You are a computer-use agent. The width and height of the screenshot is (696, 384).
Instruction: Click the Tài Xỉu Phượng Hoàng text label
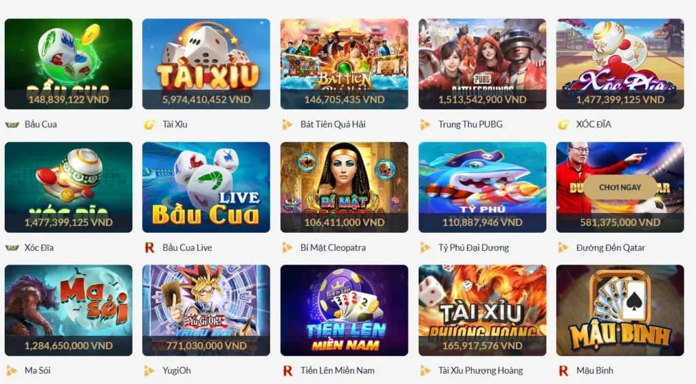(481, 370)
